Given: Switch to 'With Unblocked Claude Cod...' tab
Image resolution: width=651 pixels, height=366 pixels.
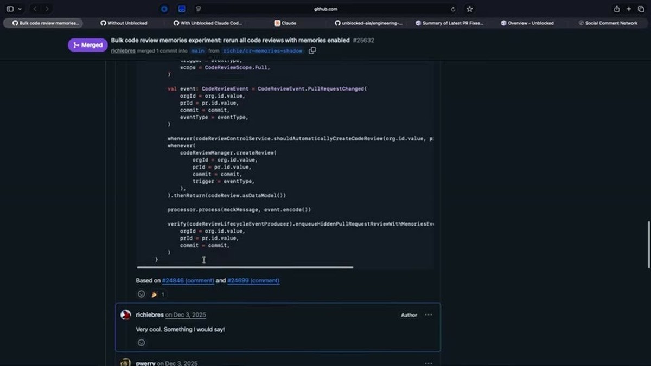Looking at the screenshot, I should coord(208,23).
